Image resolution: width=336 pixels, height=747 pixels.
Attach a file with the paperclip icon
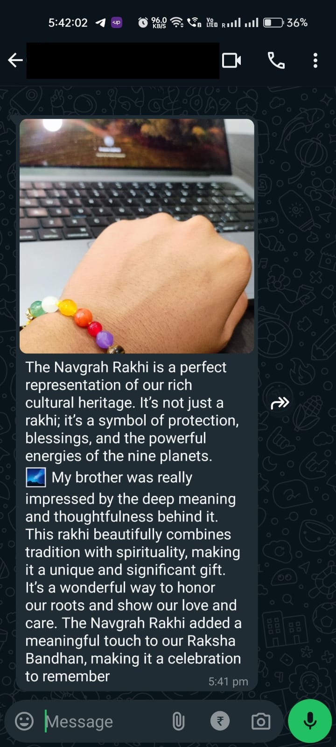point(178,721)
